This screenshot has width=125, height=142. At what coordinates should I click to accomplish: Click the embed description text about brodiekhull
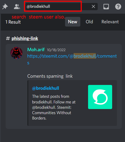pos(54,107)
